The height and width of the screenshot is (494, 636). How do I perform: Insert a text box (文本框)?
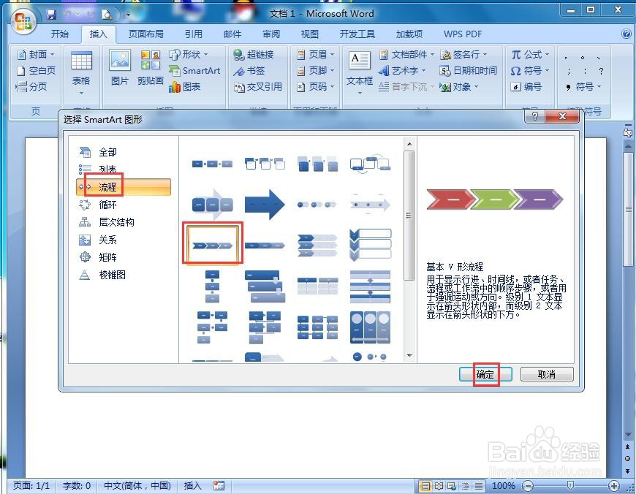[x=360, y=73]
